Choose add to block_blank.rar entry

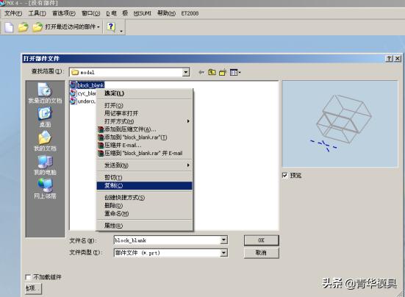click(x=145, y=137)
